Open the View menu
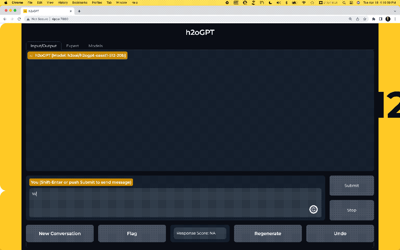 pos(50,3)
